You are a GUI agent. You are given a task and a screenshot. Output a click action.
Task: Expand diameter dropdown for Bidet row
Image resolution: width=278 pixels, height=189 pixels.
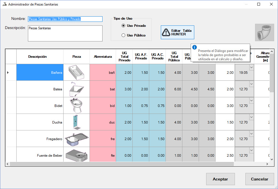point(251,100)
